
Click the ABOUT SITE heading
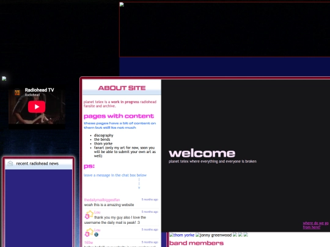tap(122, 88)
